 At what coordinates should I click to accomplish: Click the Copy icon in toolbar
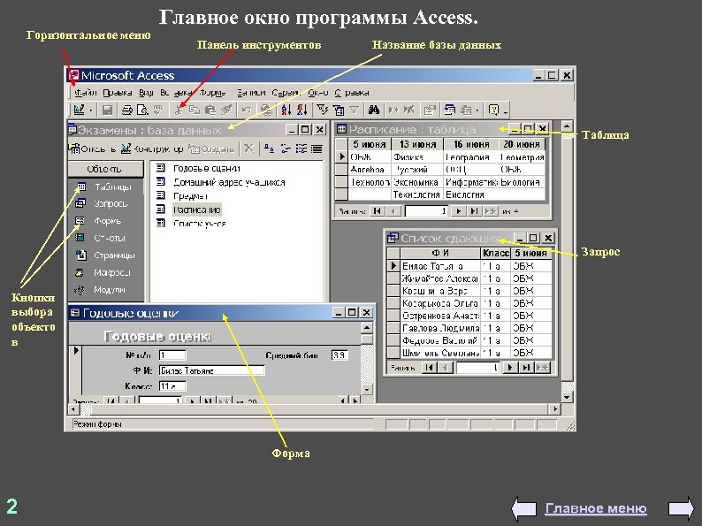click(x=195, y=110)
